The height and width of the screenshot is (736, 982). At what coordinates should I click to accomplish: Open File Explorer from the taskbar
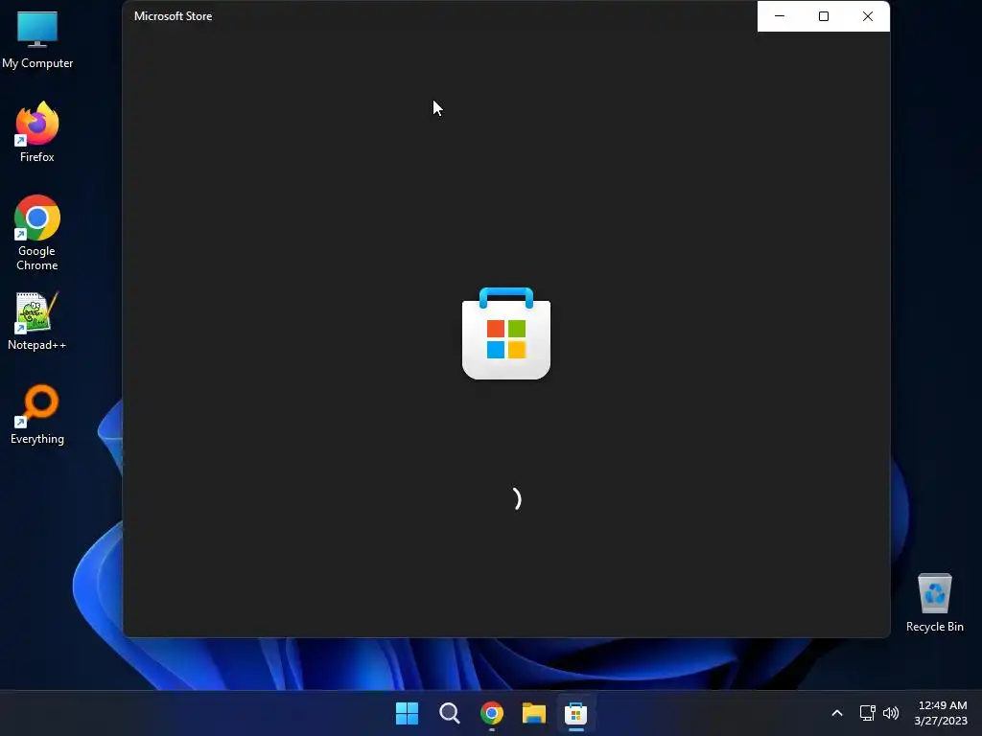[x=533, y=713]
